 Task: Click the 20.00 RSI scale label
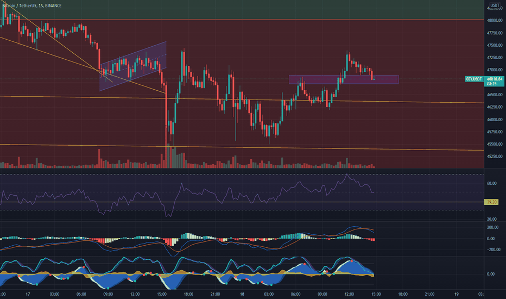[x=492, y=219]
